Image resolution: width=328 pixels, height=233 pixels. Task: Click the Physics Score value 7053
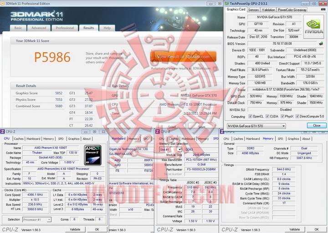(59, 100)
